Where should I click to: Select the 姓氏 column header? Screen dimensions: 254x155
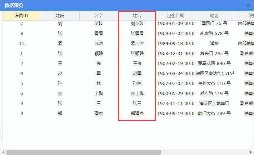[x=60, y=16]
